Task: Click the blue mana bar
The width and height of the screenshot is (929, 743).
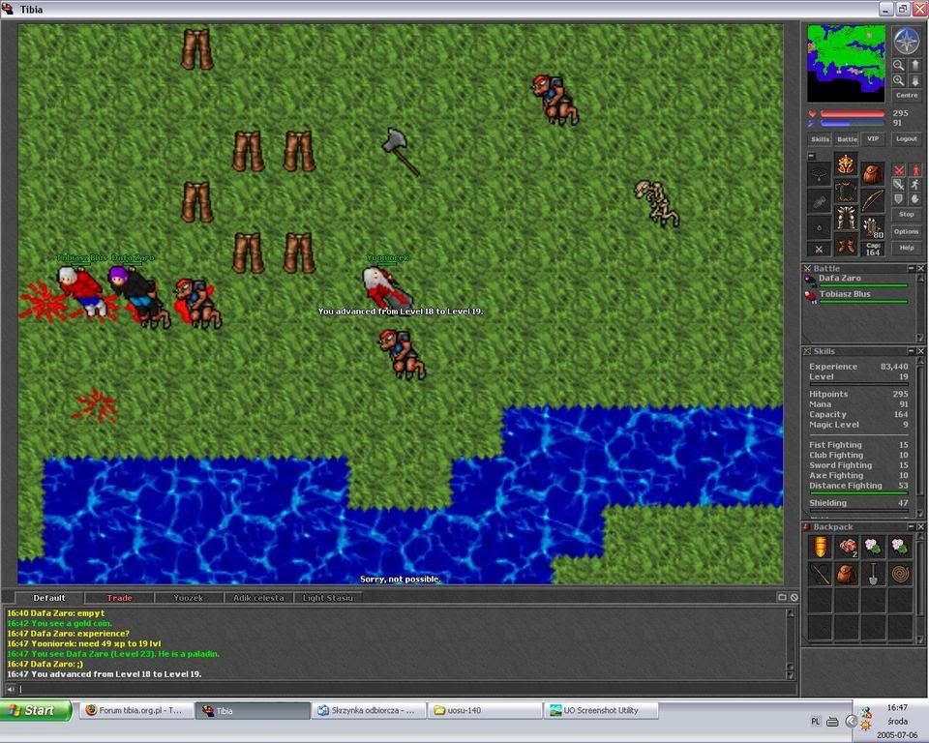Action: click(x=853, y=123)
